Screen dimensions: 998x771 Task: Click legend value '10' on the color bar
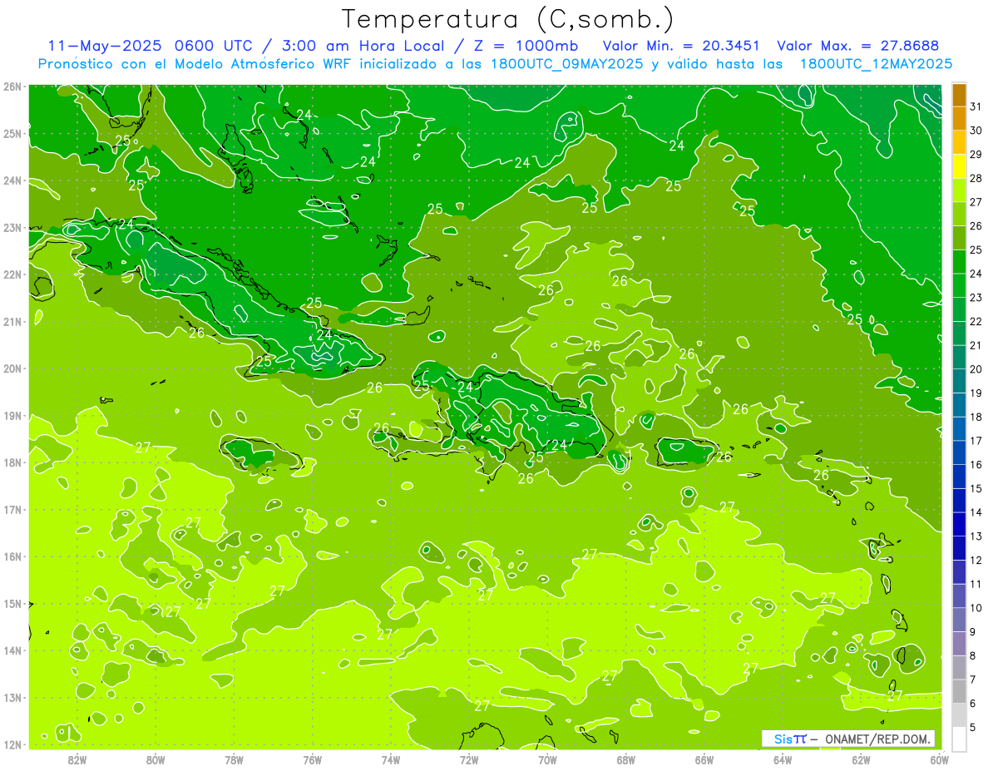pos(976,608)
